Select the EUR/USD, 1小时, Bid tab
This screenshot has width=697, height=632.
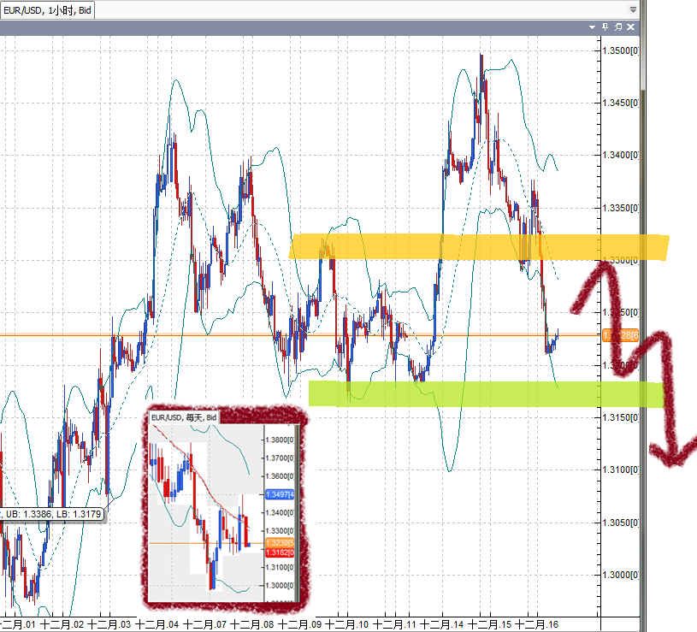click(x=47, y=10)
